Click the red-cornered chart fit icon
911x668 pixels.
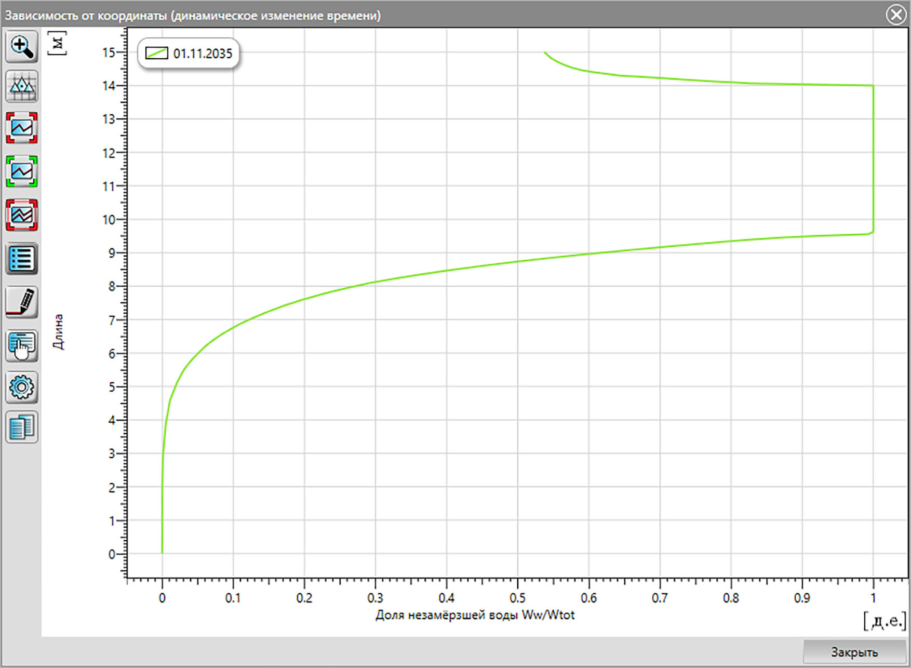21,128
